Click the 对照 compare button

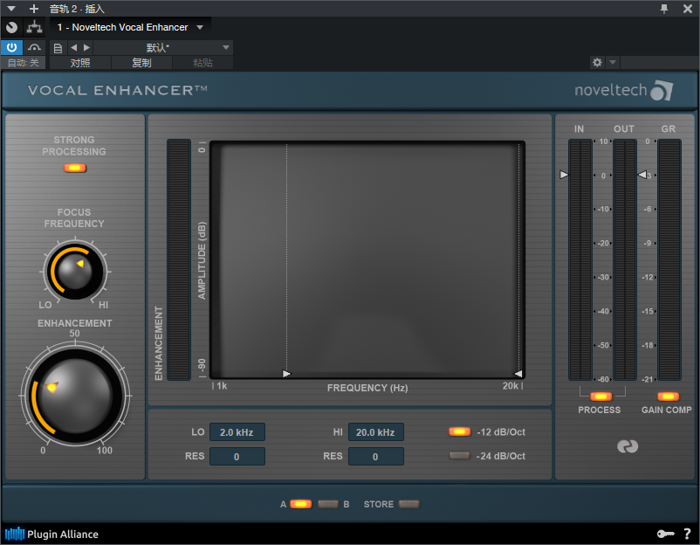point(80,63)
